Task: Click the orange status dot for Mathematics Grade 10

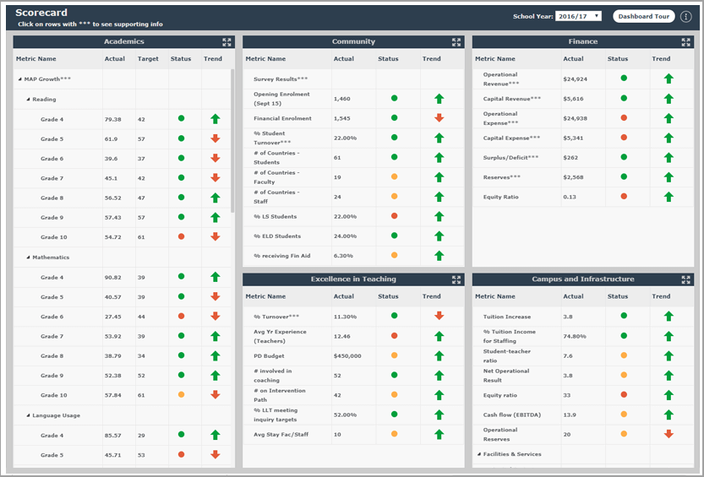Action: (x=182, y=394)
